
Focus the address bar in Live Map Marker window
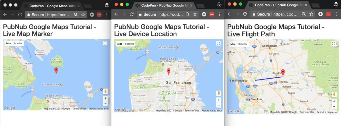pyautogui.click(x=56, y=15)
